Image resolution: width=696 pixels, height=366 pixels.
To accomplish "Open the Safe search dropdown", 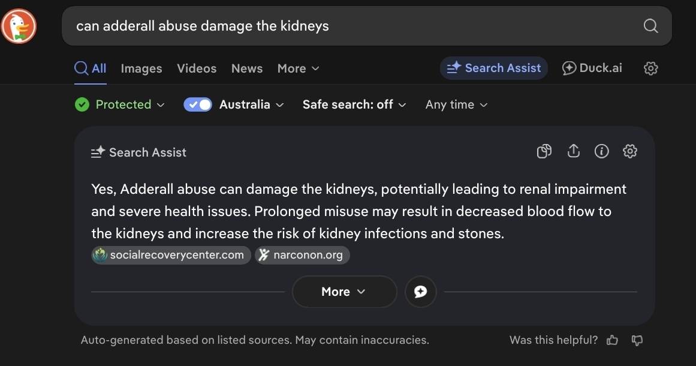I will [x=354, y=104].
